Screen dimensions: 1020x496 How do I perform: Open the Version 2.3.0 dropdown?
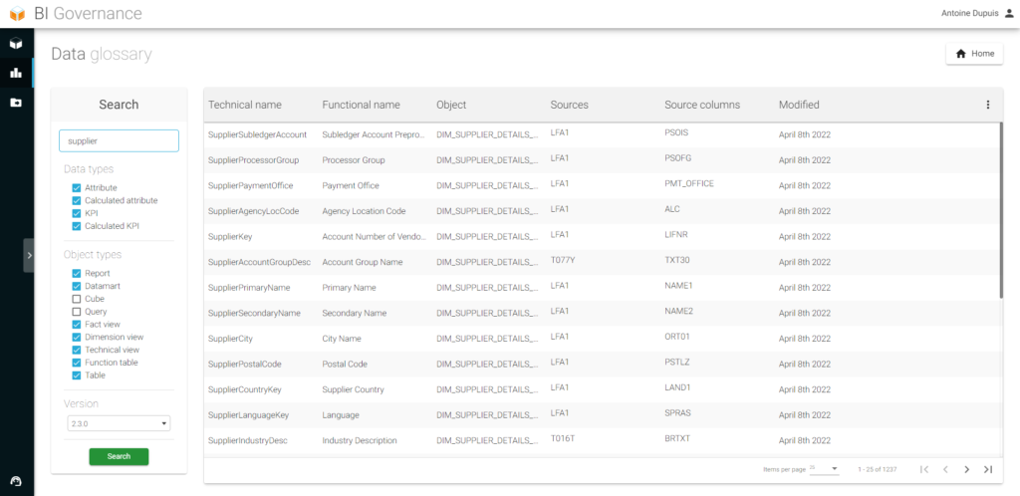[x=118, y=424]
